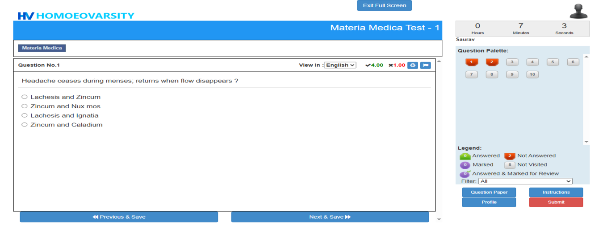The height and width of the screenshot is (245, 603).
Task: Open question 5 from the question palette
Action: click(x=553, y=62)
